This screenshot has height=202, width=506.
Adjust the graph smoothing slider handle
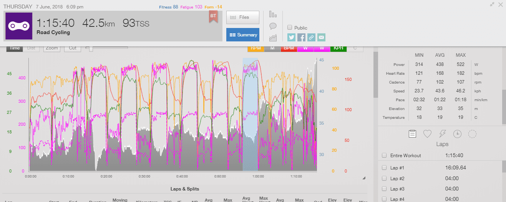[91, 49]
